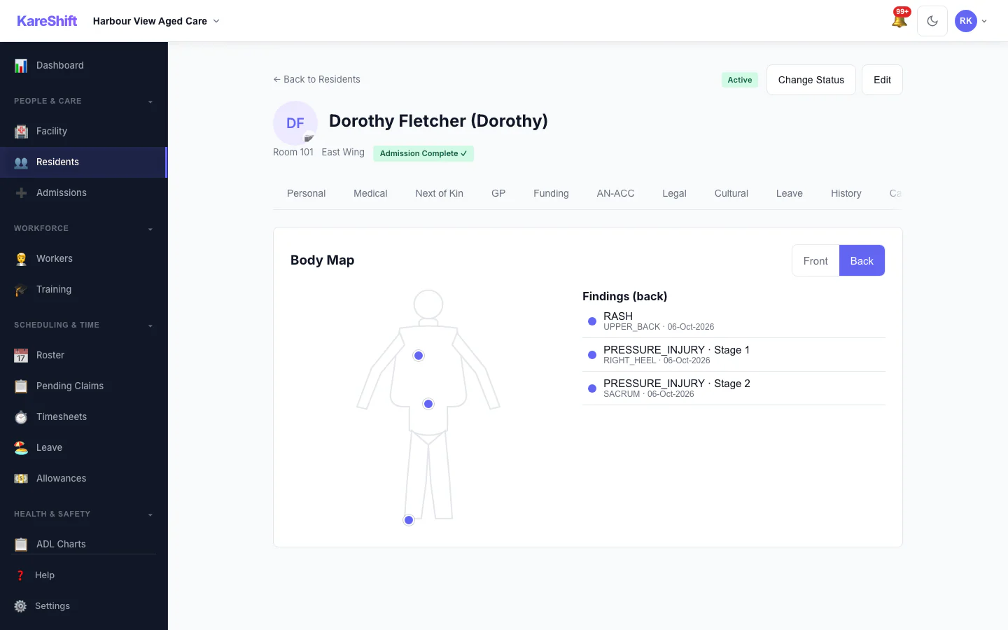
Task: Click the Admission Complete badge
Action: tap(423, 153)
